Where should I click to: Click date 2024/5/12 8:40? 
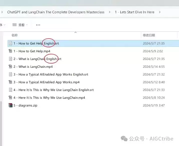[x=154, y=82]
